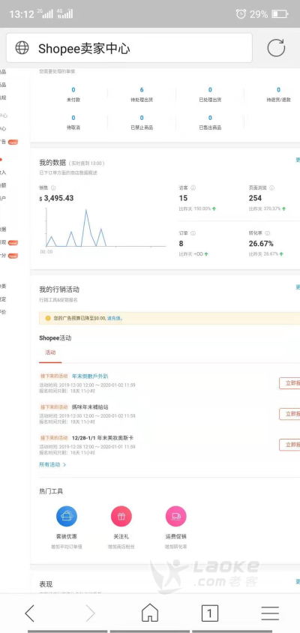300x633 pixels.
Task: Click 立即报名 for 年末美妆奥斯卡
Action: tap(290, 445)
